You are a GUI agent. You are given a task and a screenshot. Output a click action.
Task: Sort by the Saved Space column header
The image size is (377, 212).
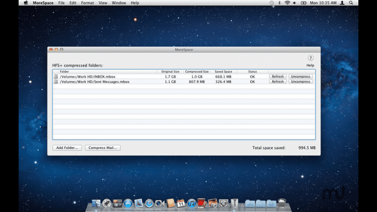[223, 71]
